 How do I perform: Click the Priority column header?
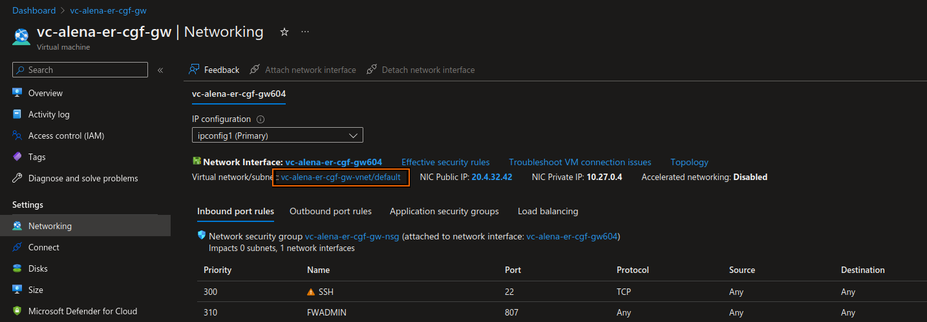click(x=217, y=270)
